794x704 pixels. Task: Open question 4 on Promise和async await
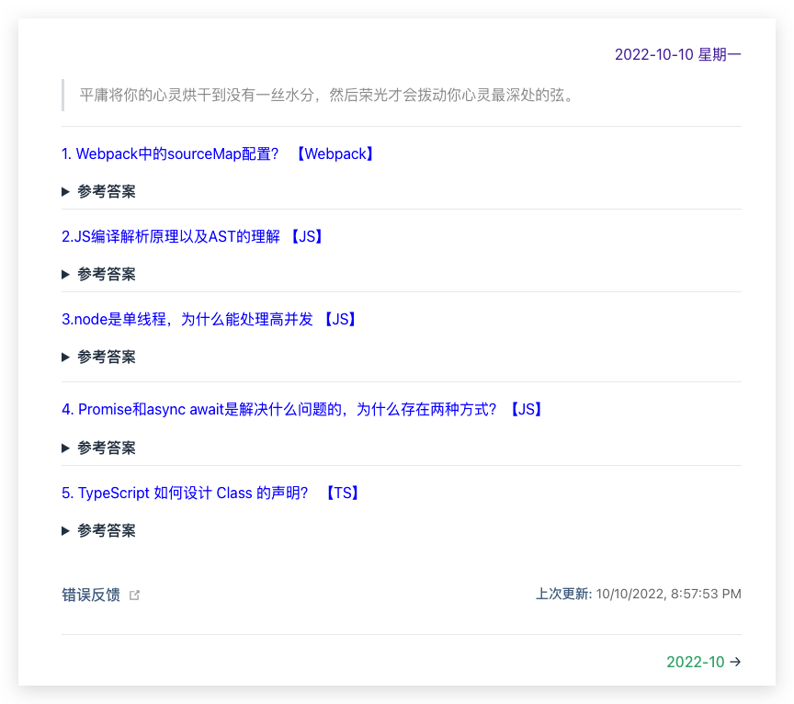pos(280,410)
